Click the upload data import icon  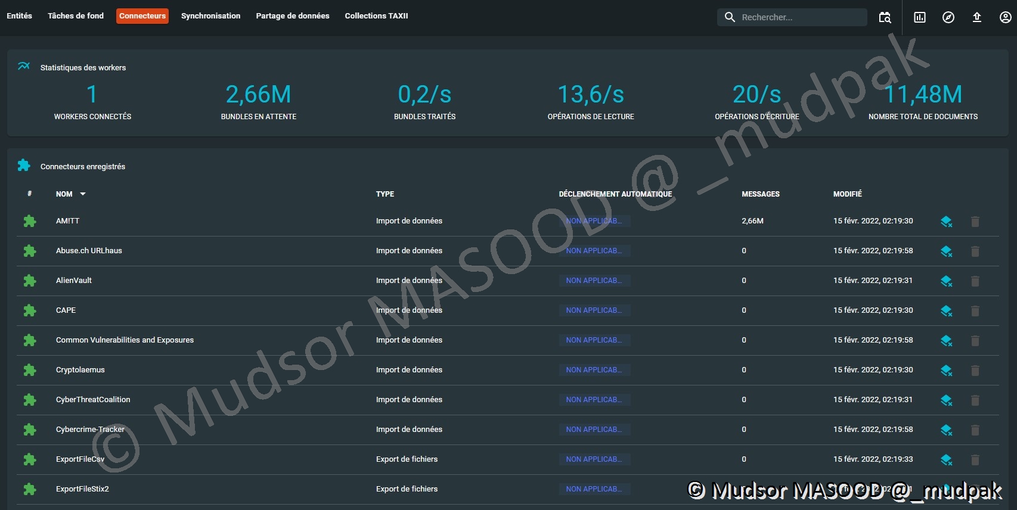pos(977,17)
